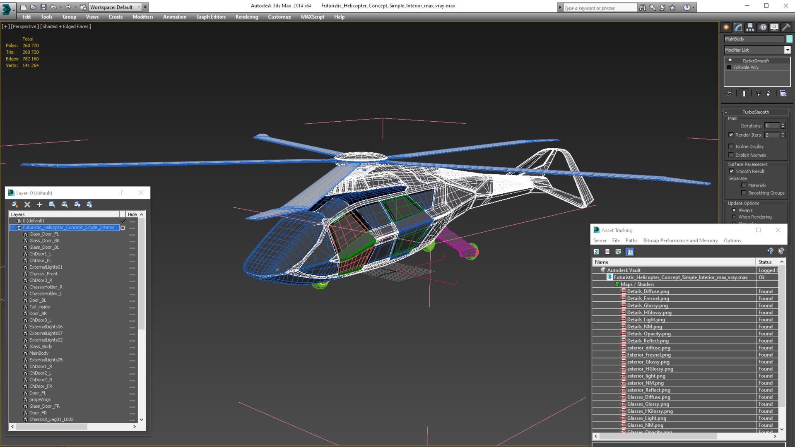Click Save File icon in quick access toolbar
The height and width of the screenshot is (447, 795).
tap(43, 7)
